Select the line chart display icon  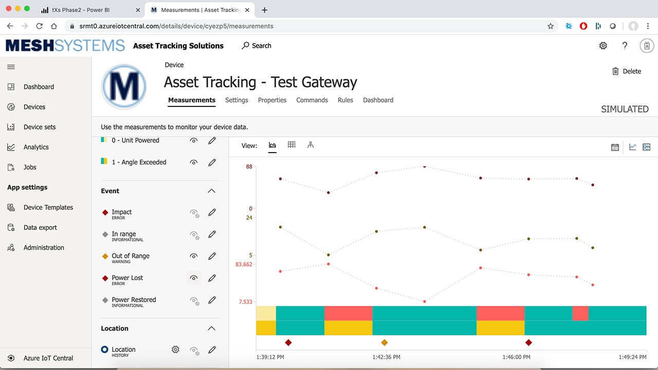tap(633, 147)
